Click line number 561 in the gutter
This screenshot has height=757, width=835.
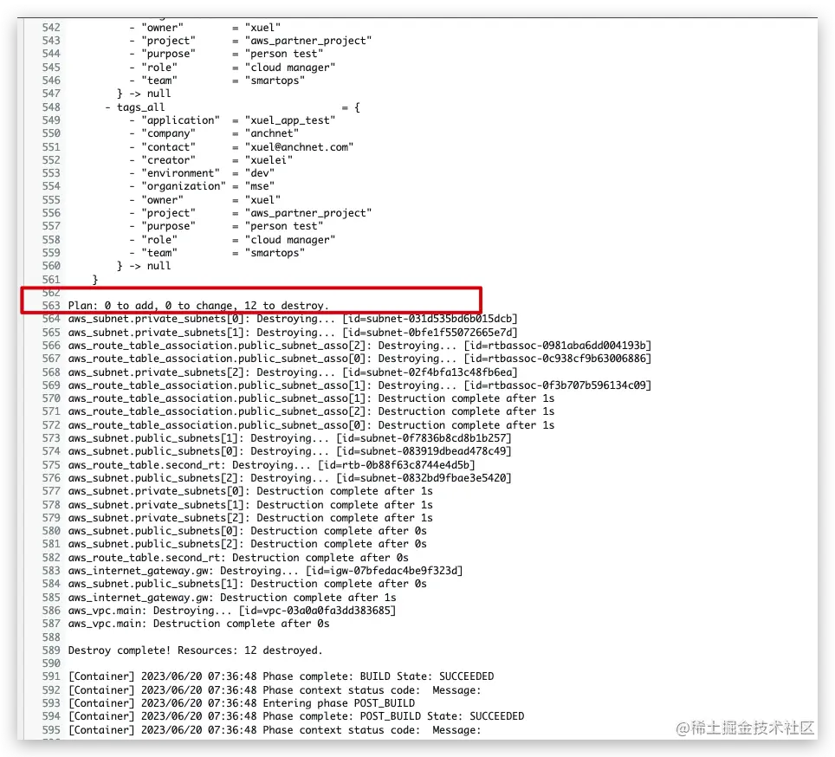coord(51,280)
